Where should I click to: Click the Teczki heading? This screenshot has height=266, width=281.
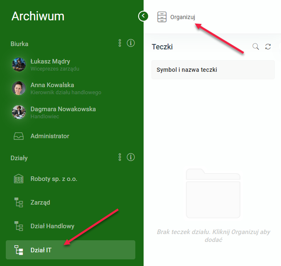[x=162, y=47]
